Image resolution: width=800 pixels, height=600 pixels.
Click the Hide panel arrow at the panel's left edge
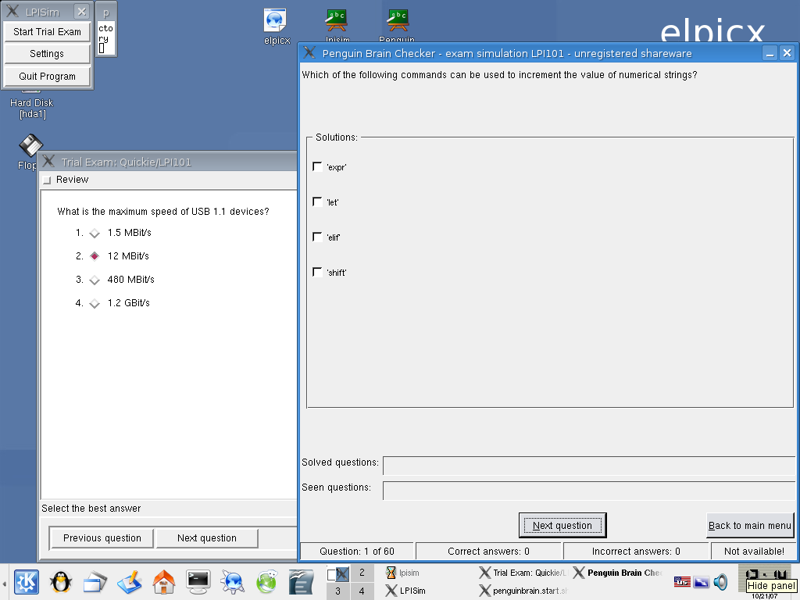[x=4, y=582]
